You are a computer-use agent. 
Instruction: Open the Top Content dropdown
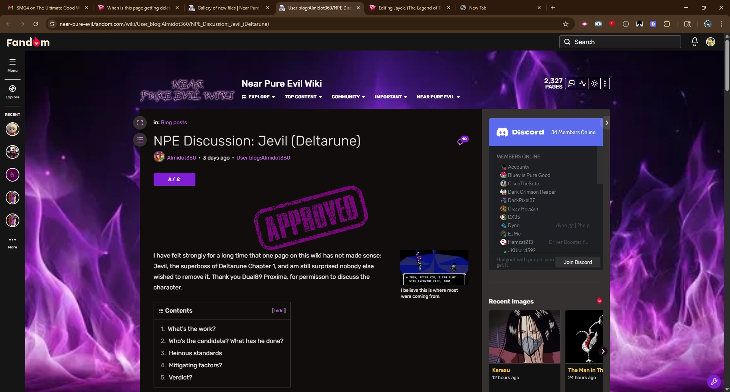[303, 97]
